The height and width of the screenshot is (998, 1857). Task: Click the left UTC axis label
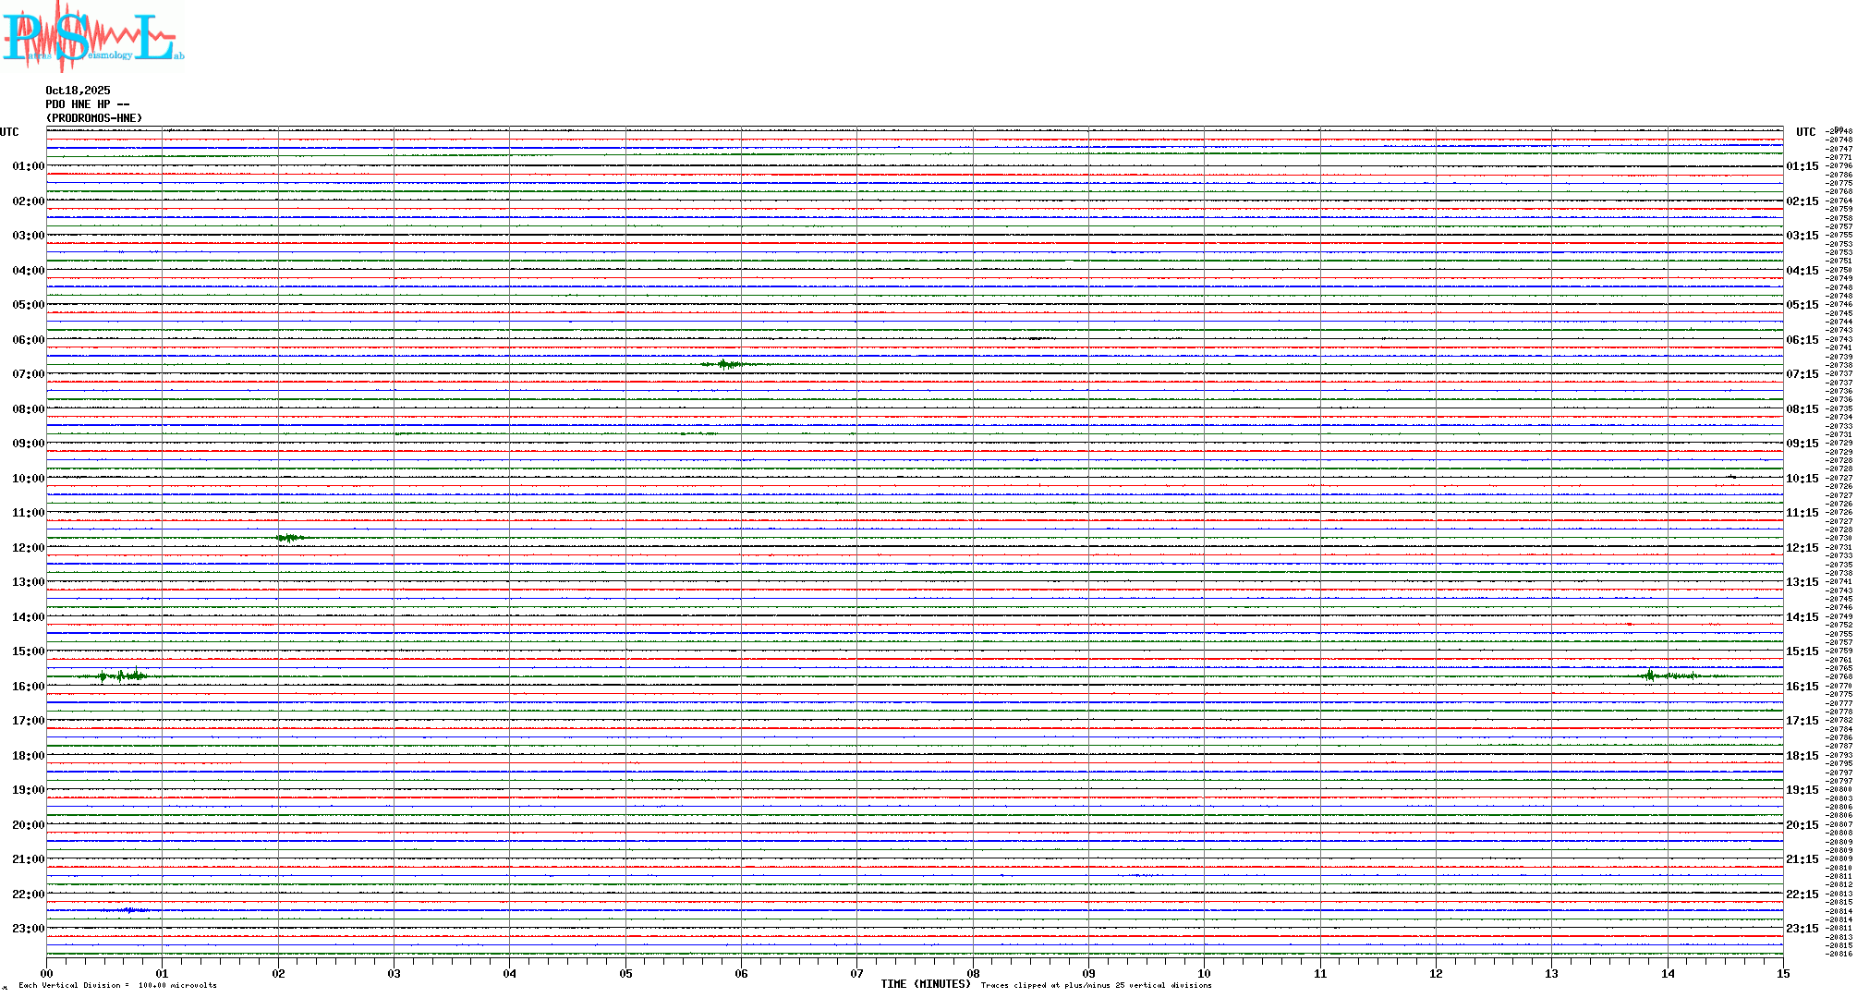pyautogui.click(x=9, y=132)
